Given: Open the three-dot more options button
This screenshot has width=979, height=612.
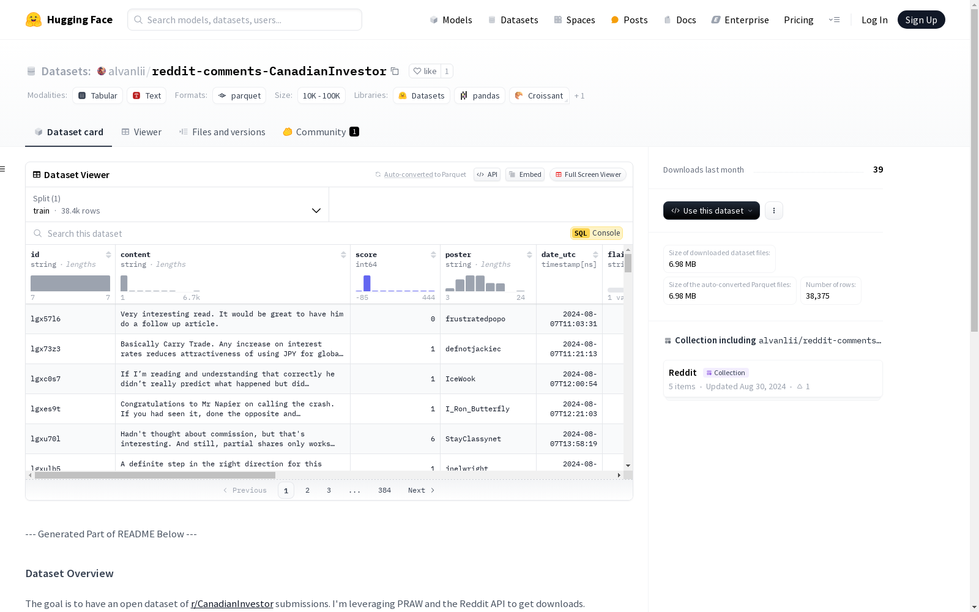Looking at the screenshot, I should (x=774, y=211).
